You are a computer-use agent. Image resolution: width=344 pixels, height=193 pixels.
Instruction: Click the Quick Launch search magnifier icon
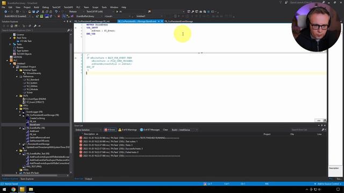click(324, 2)
